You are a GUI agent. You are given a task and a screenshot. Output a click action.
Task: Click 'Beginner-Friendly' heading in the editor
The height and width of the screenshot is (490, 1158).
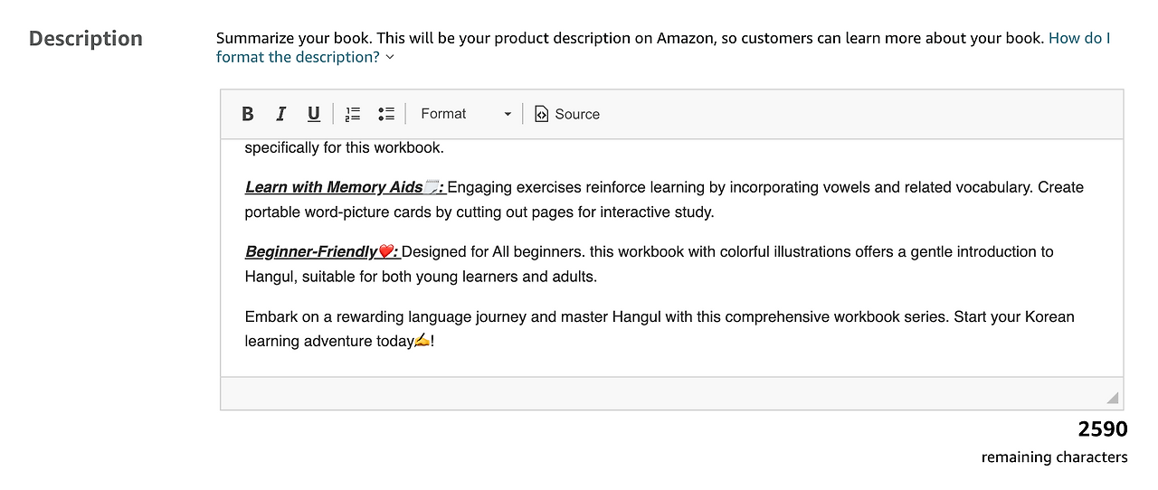(x=310, y=251)
